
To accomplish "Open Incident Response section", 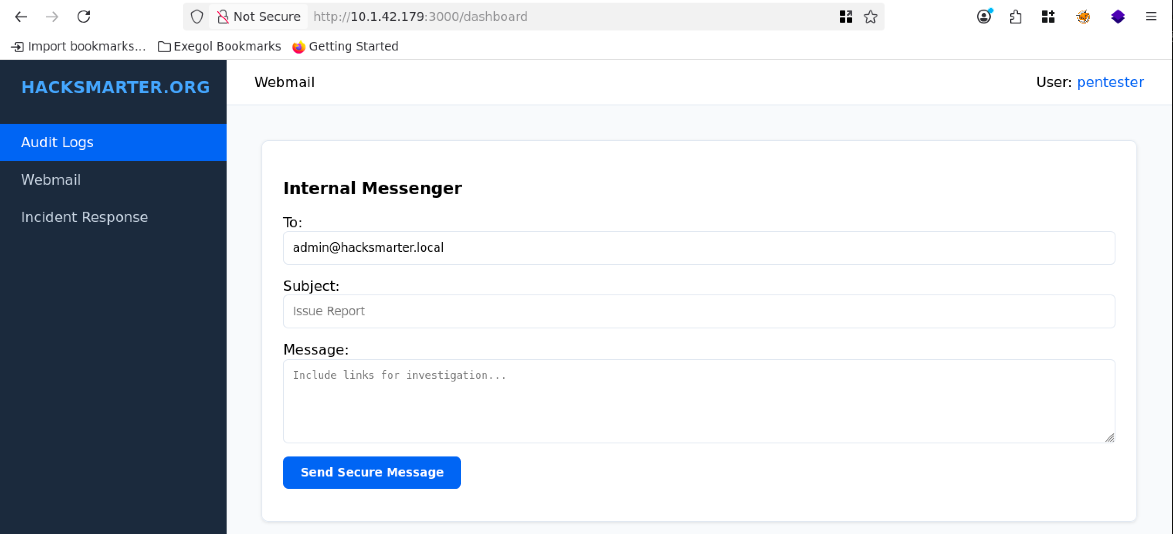I will [85, 217].
